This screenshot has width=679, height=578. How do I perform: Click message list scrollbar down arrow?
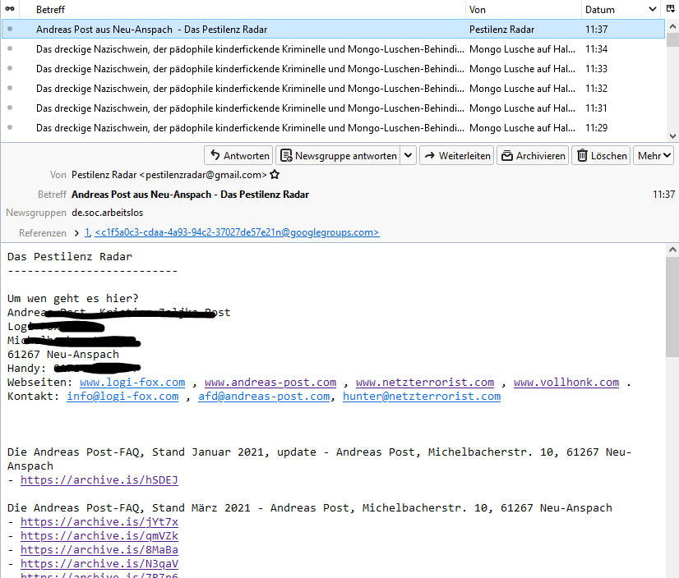(x=672, y=135)
